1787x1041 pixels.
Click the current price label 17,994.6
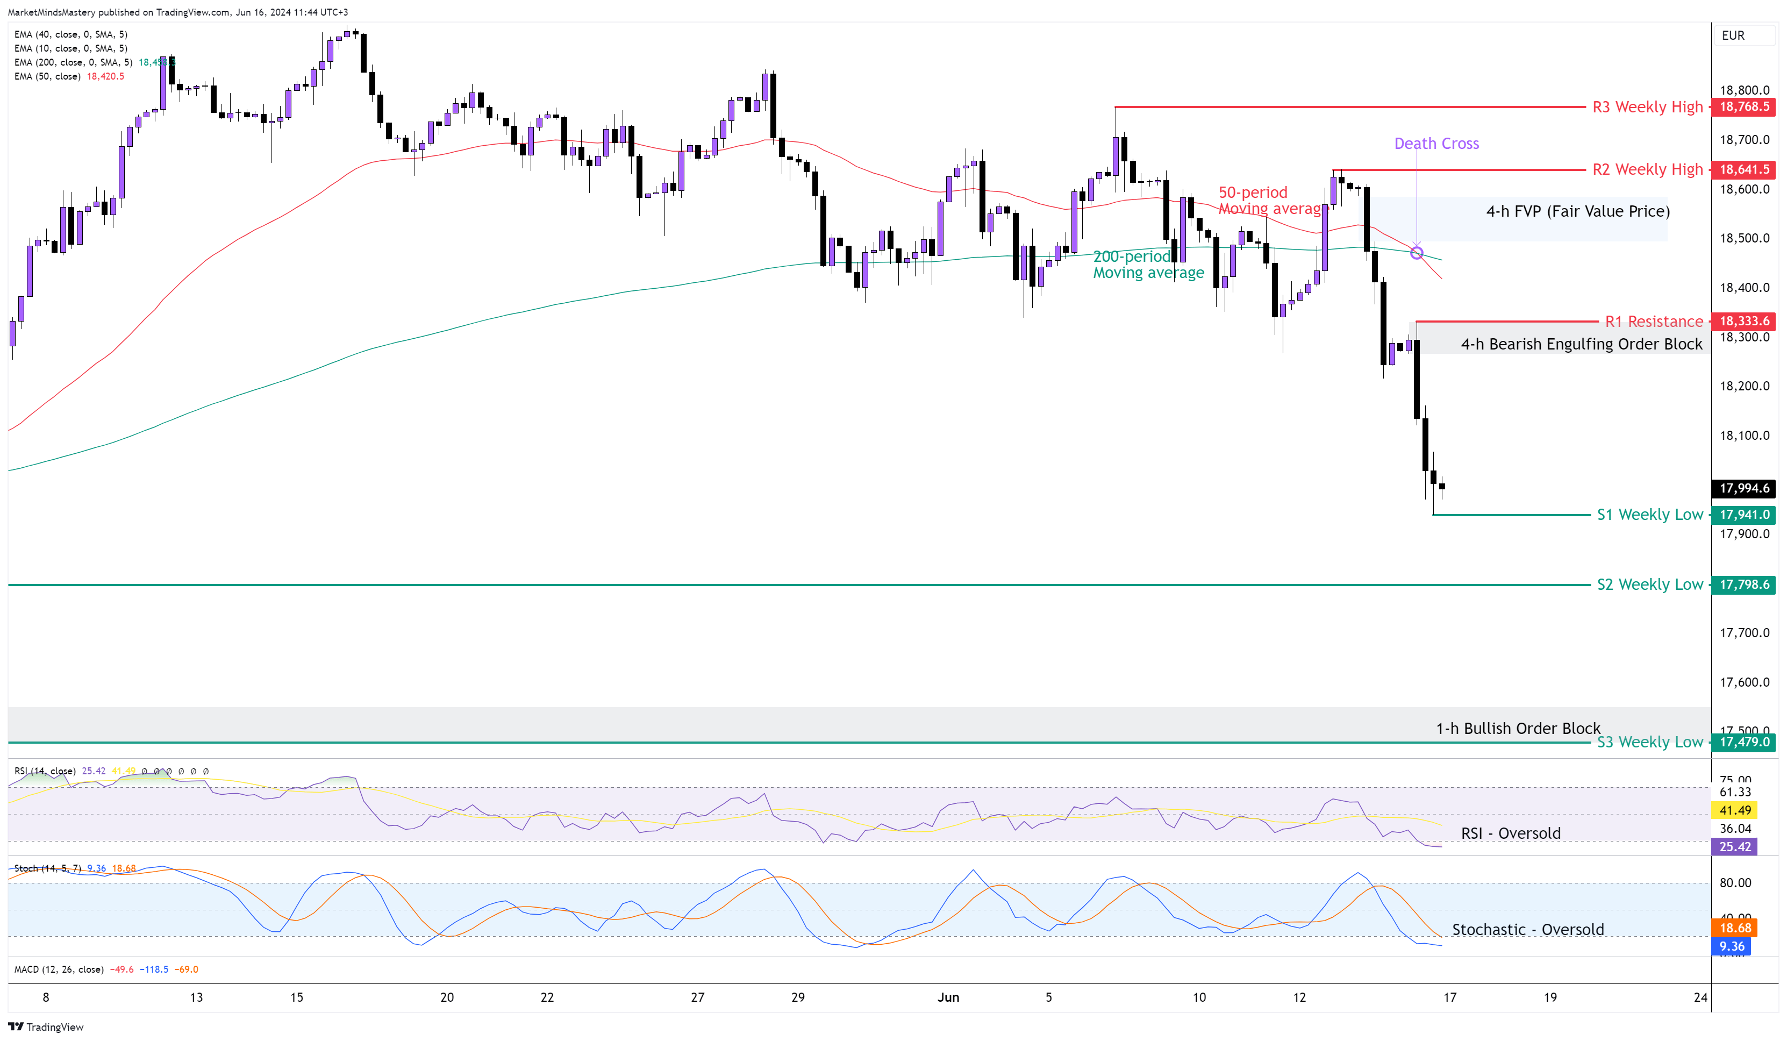(x=1744, y=488)
